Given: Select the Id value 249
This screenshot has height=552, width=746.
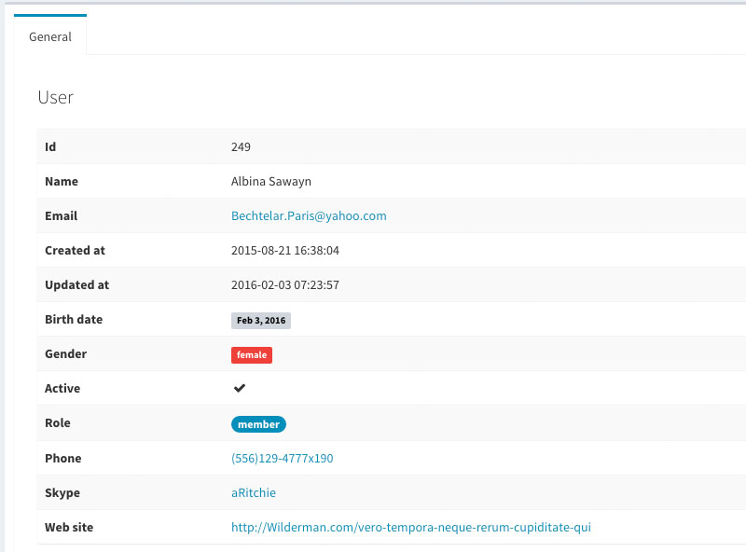Looking at the screenshot, I should point(241,146).
